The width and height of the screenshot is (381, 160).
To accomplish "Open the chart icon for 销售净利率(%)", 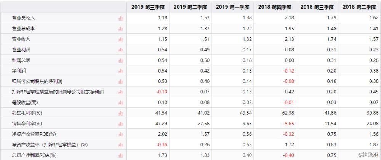I will [x=120, y=124].
